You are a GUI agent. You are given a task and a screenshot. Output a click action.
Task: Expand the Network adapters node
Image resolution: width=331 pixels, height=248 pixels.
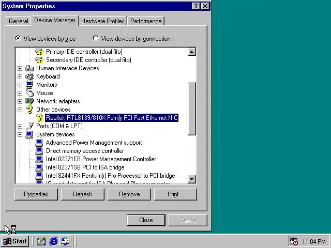pyautogui.click(x=20, y=101)
